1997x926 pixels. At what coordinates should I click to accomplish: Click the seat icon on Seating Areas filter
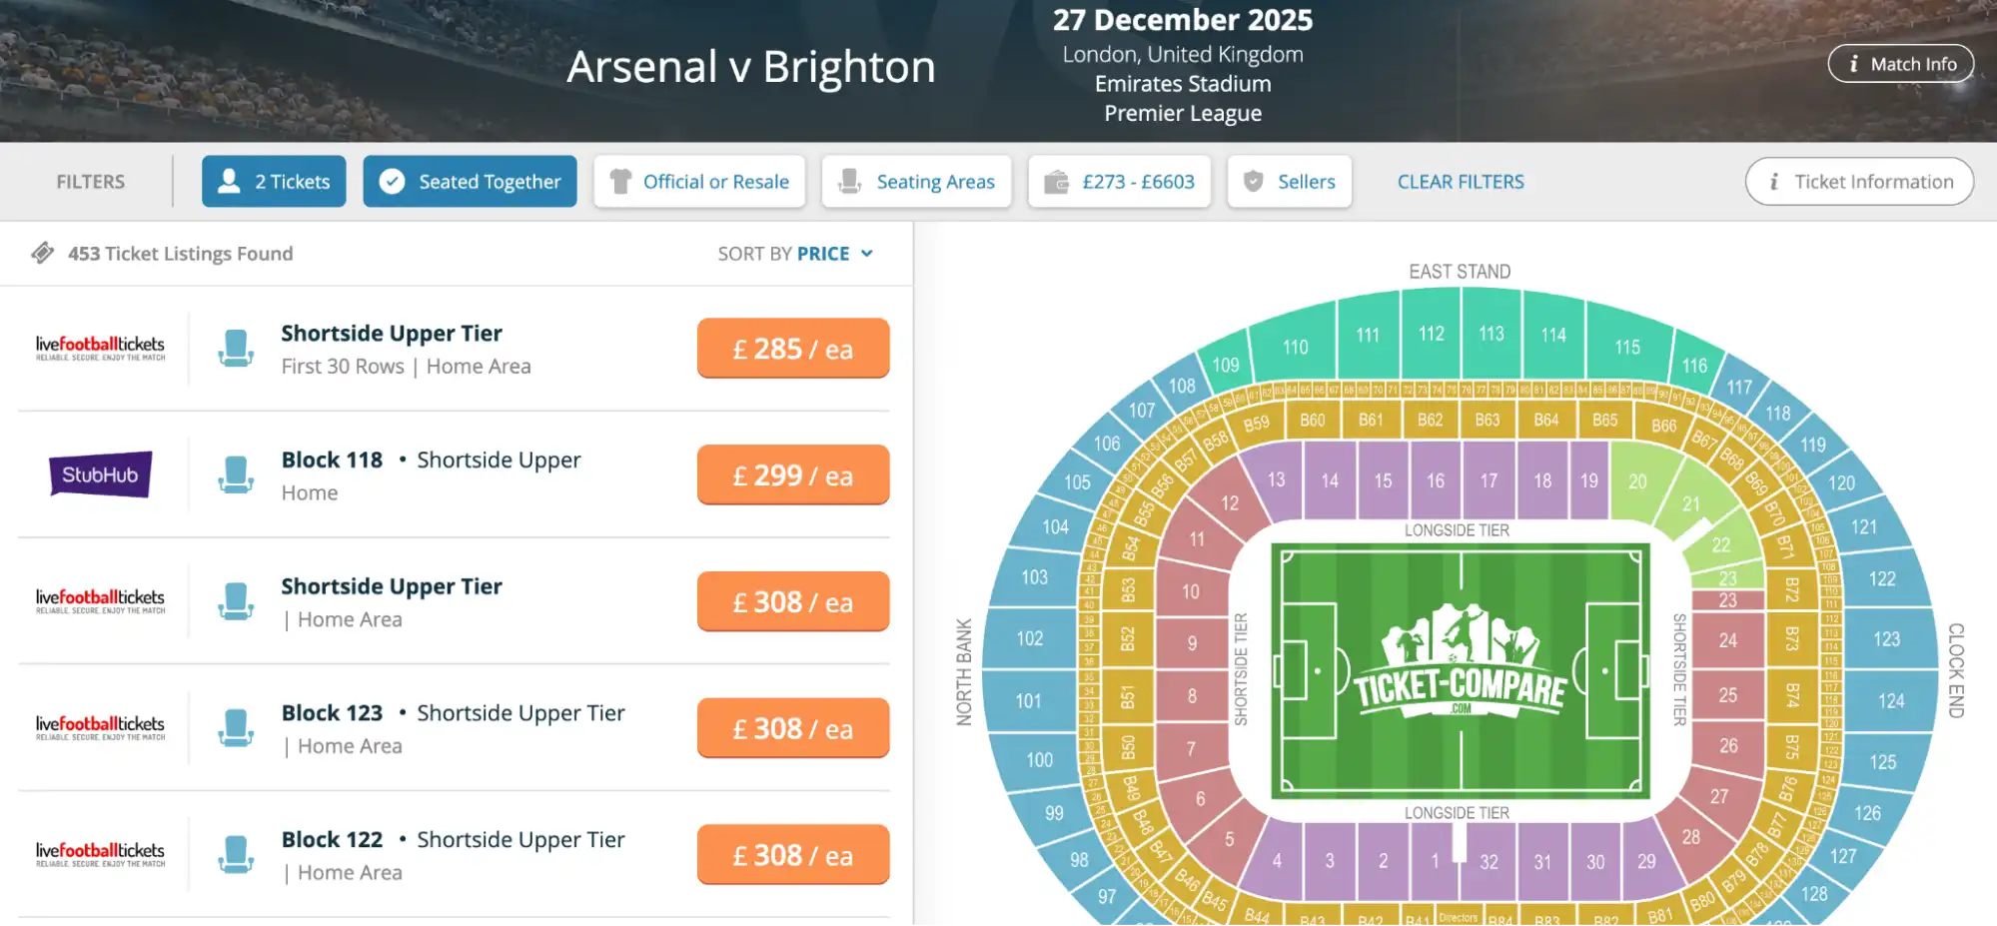point(850,181)
